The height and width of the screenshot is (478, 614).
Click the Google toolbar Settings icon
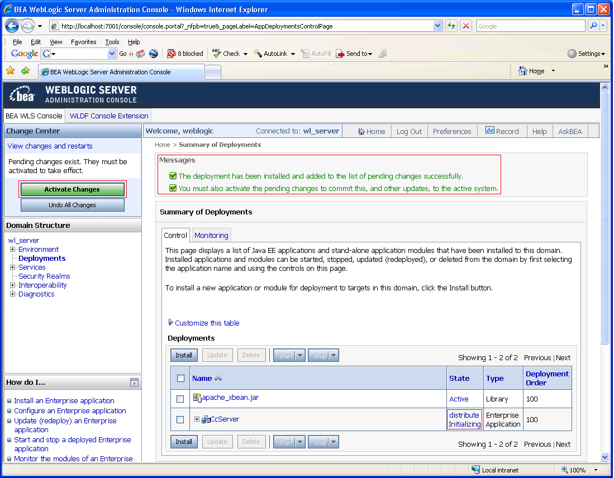coord(572,54)
